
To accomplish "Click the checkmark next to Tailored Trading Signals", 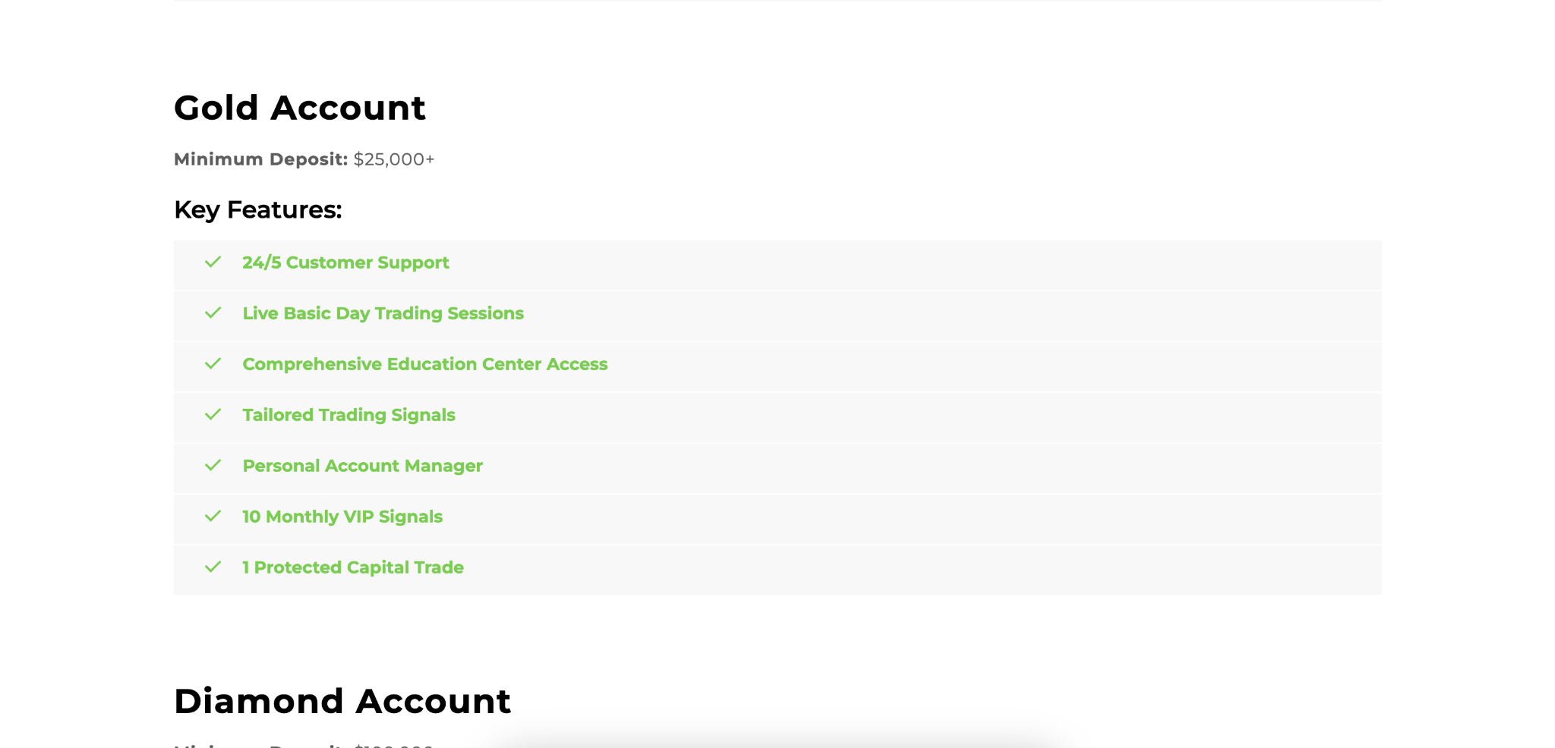I will (x=213, y=415).
